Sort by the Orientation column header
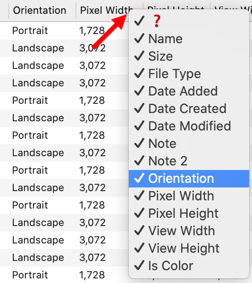 tap(40, 10)
